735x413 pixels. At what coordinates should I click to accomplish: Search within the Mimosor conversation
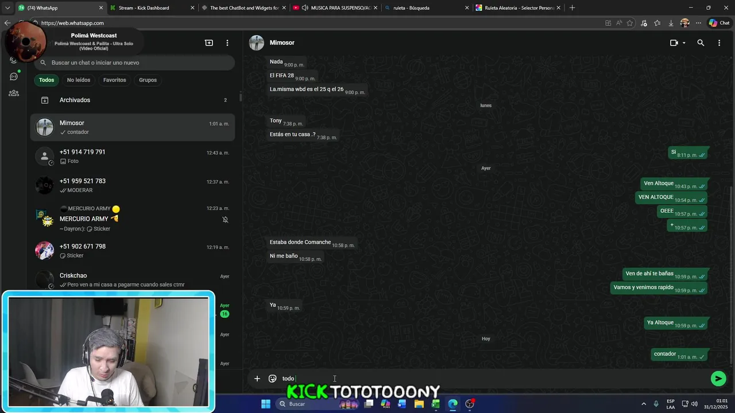[701, 43]
